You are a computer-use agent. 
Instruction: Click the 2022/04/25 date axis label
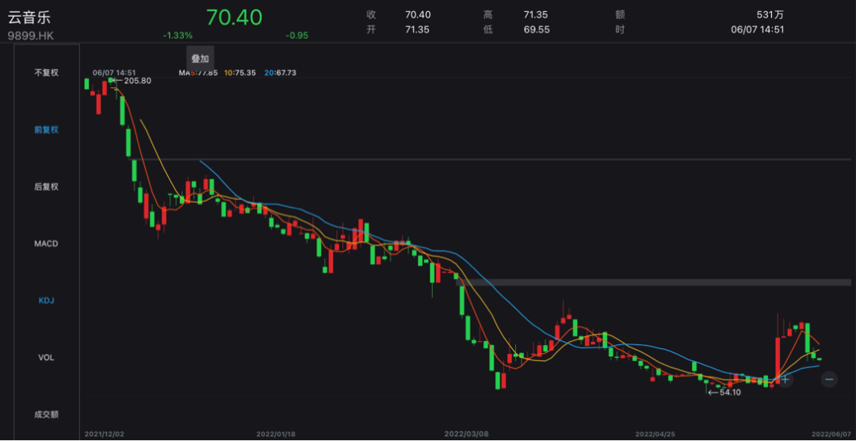[x=655, y=434]
